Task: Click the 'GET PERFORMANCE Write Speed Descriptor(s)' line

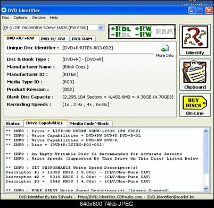Action: coord(72,168)
